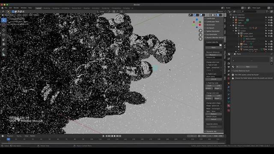274x154 pixels.
Task: Click the Default values button
Action: point(214,119)
